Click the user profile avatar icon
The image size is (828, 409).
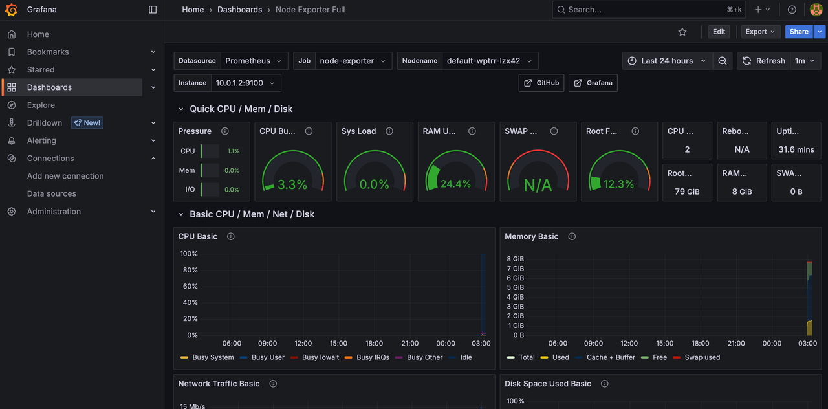(816, 9)
